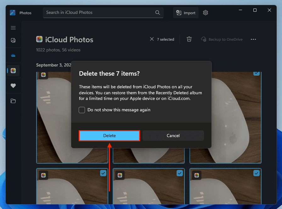Click the iCloud Photos heading
282x209 pixels.
[69, 40]
